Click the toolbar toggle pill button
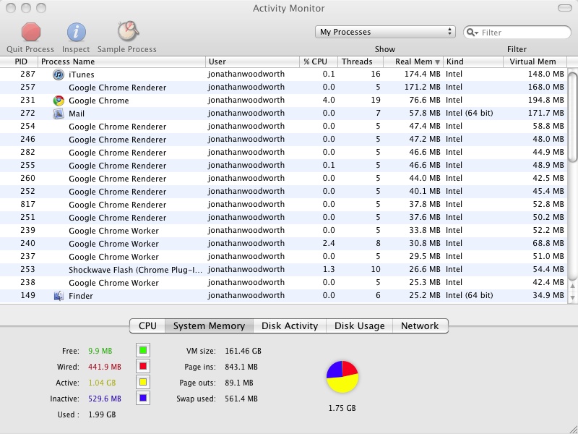The width and height of the screenshot is (578, 434). 564,8
